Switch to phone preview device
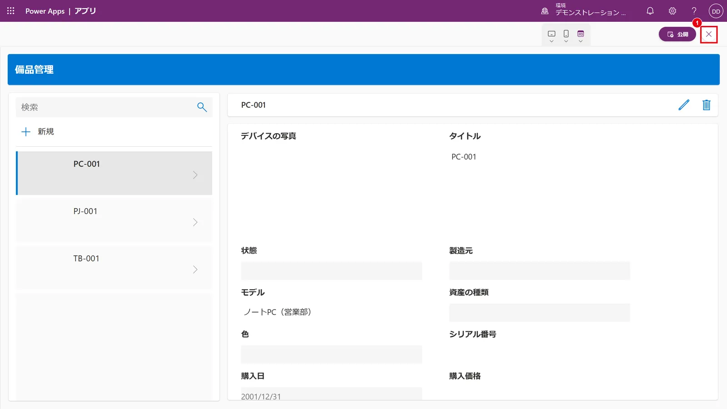This screenshot has width=727, height=409. coord(566,34)
